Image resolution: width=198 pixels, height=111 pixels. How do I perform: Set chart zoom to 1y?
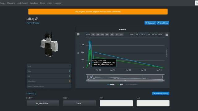[112, 35]
